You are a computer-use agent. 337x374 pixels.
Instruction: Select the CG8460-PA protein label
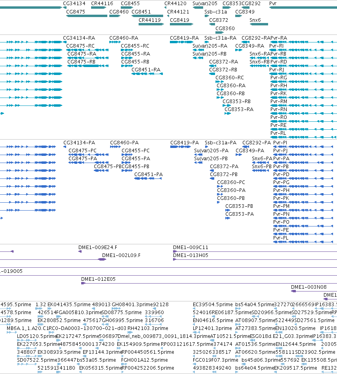coord(124,143)
